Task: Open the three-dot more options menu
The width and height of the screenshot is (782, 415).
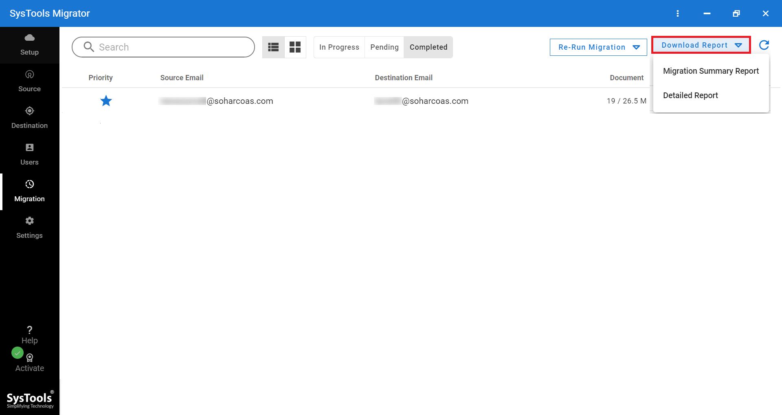Action: 678,13
